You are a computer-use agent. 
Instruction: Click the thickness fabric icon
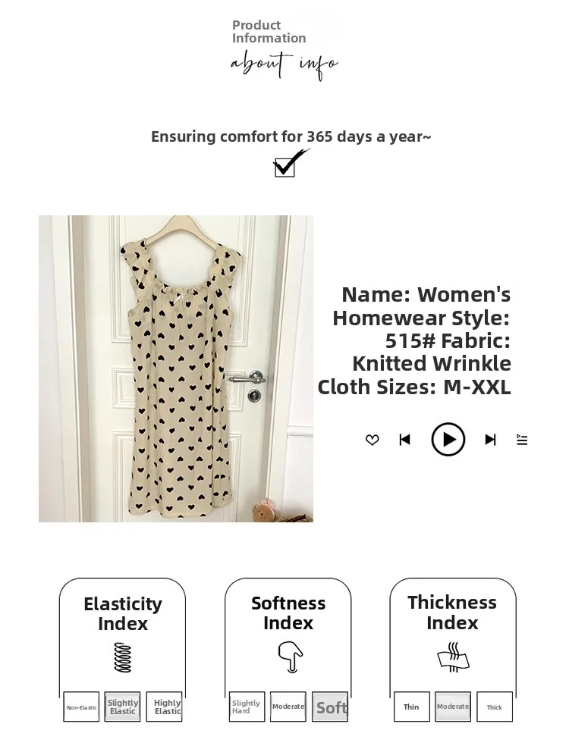point(454,657)
